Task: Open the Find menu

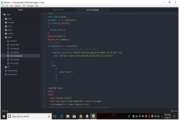Action: (x=24, y=6)
